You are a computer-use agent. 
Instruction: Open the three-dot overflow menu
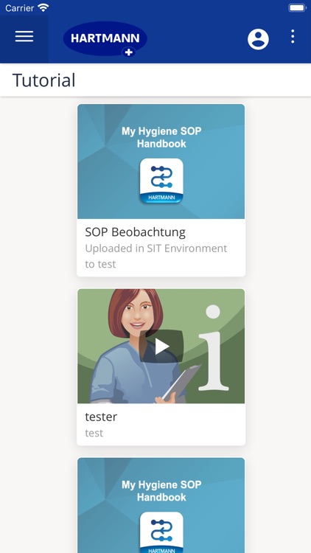click(293, 37)
